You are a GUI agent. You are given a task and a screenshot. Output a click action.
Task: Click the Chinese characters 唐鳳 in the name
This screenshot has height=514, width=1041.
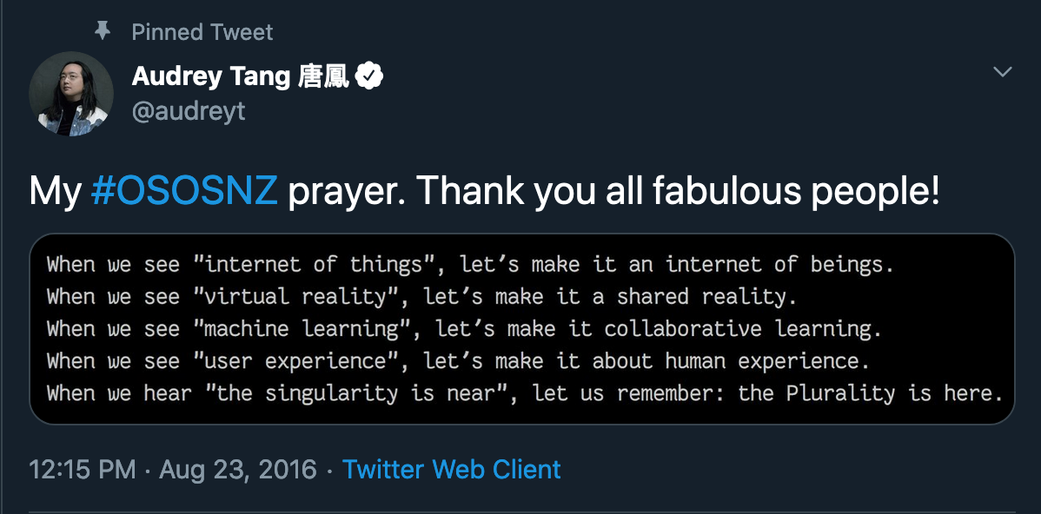[323, 76]
